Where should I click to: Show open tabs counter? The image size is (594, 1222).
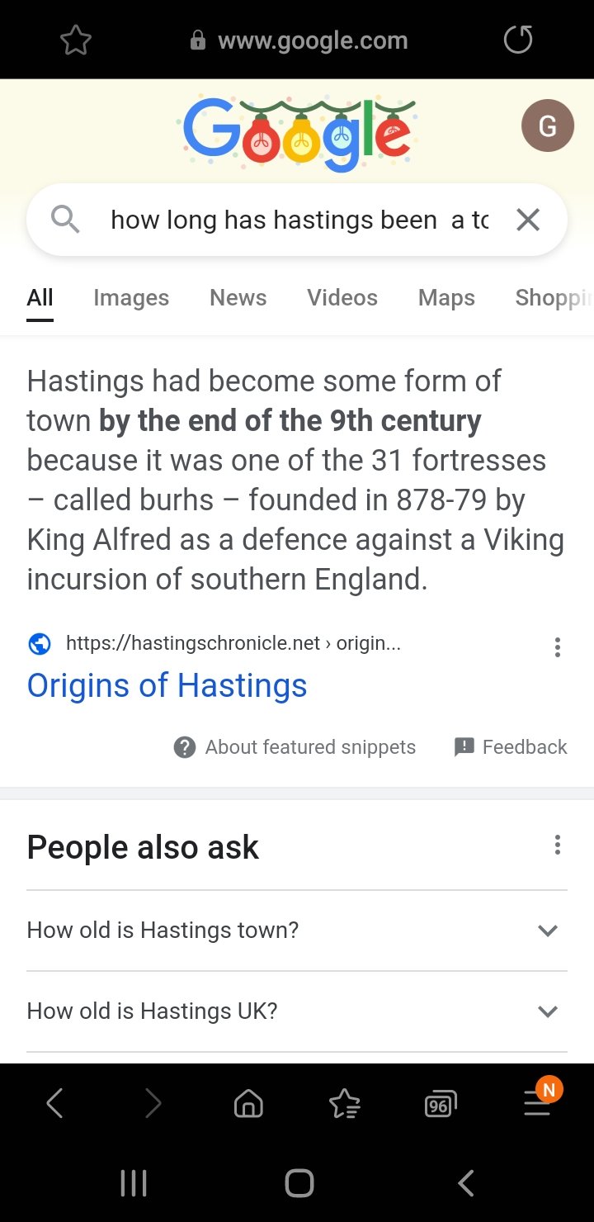click(x=440, y=1104)
